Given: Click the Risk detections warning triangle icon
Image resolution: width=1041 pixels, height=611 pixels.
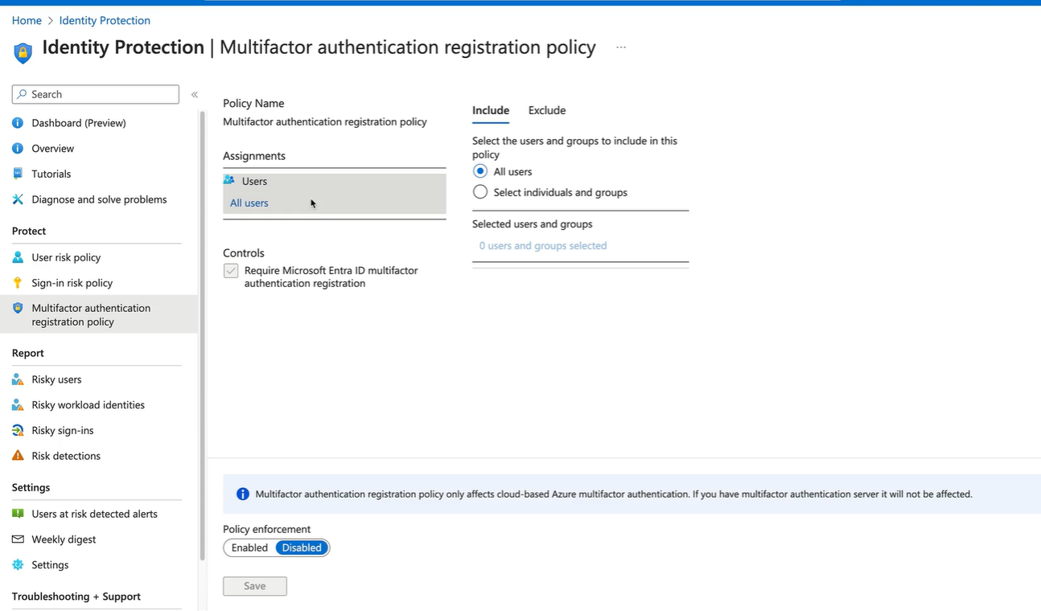Looking at the screenshot, I should click(18, 456).
